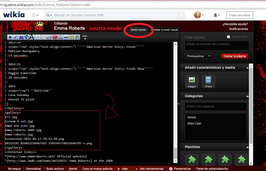Insert media file link trumpet icon
This screenshot has height=171, width=266.
coord(43,37)
